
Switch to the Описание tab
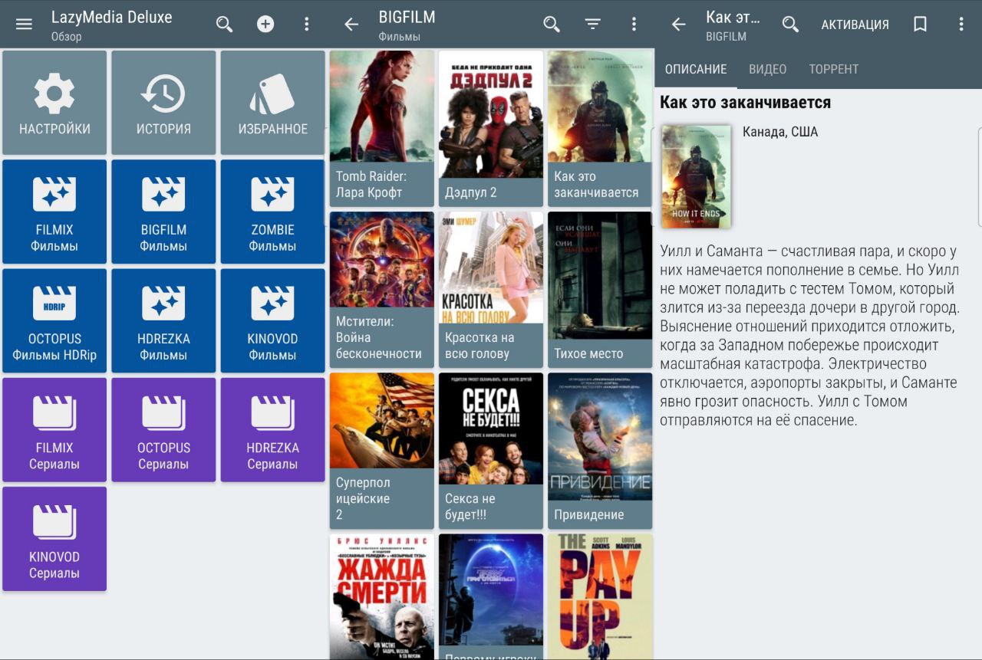(x=696, y=69)
